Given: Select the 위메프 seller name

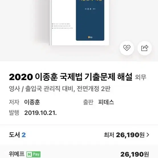Looking at the screenshot, I should [17, 154].
